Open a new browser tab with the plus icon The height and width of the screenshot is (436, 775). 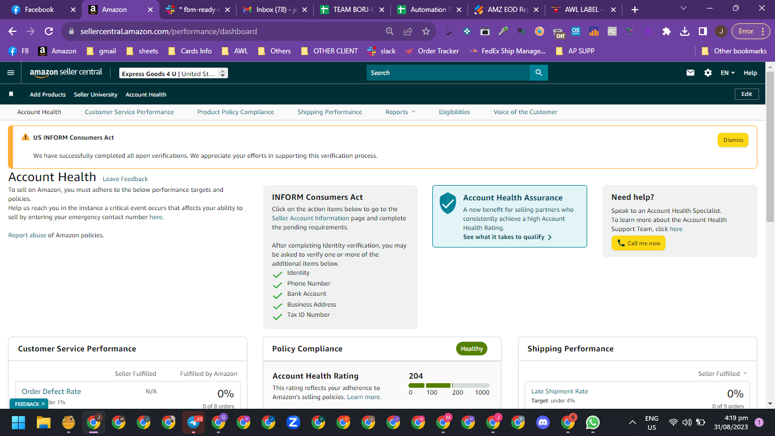click(x=635, y=10)
